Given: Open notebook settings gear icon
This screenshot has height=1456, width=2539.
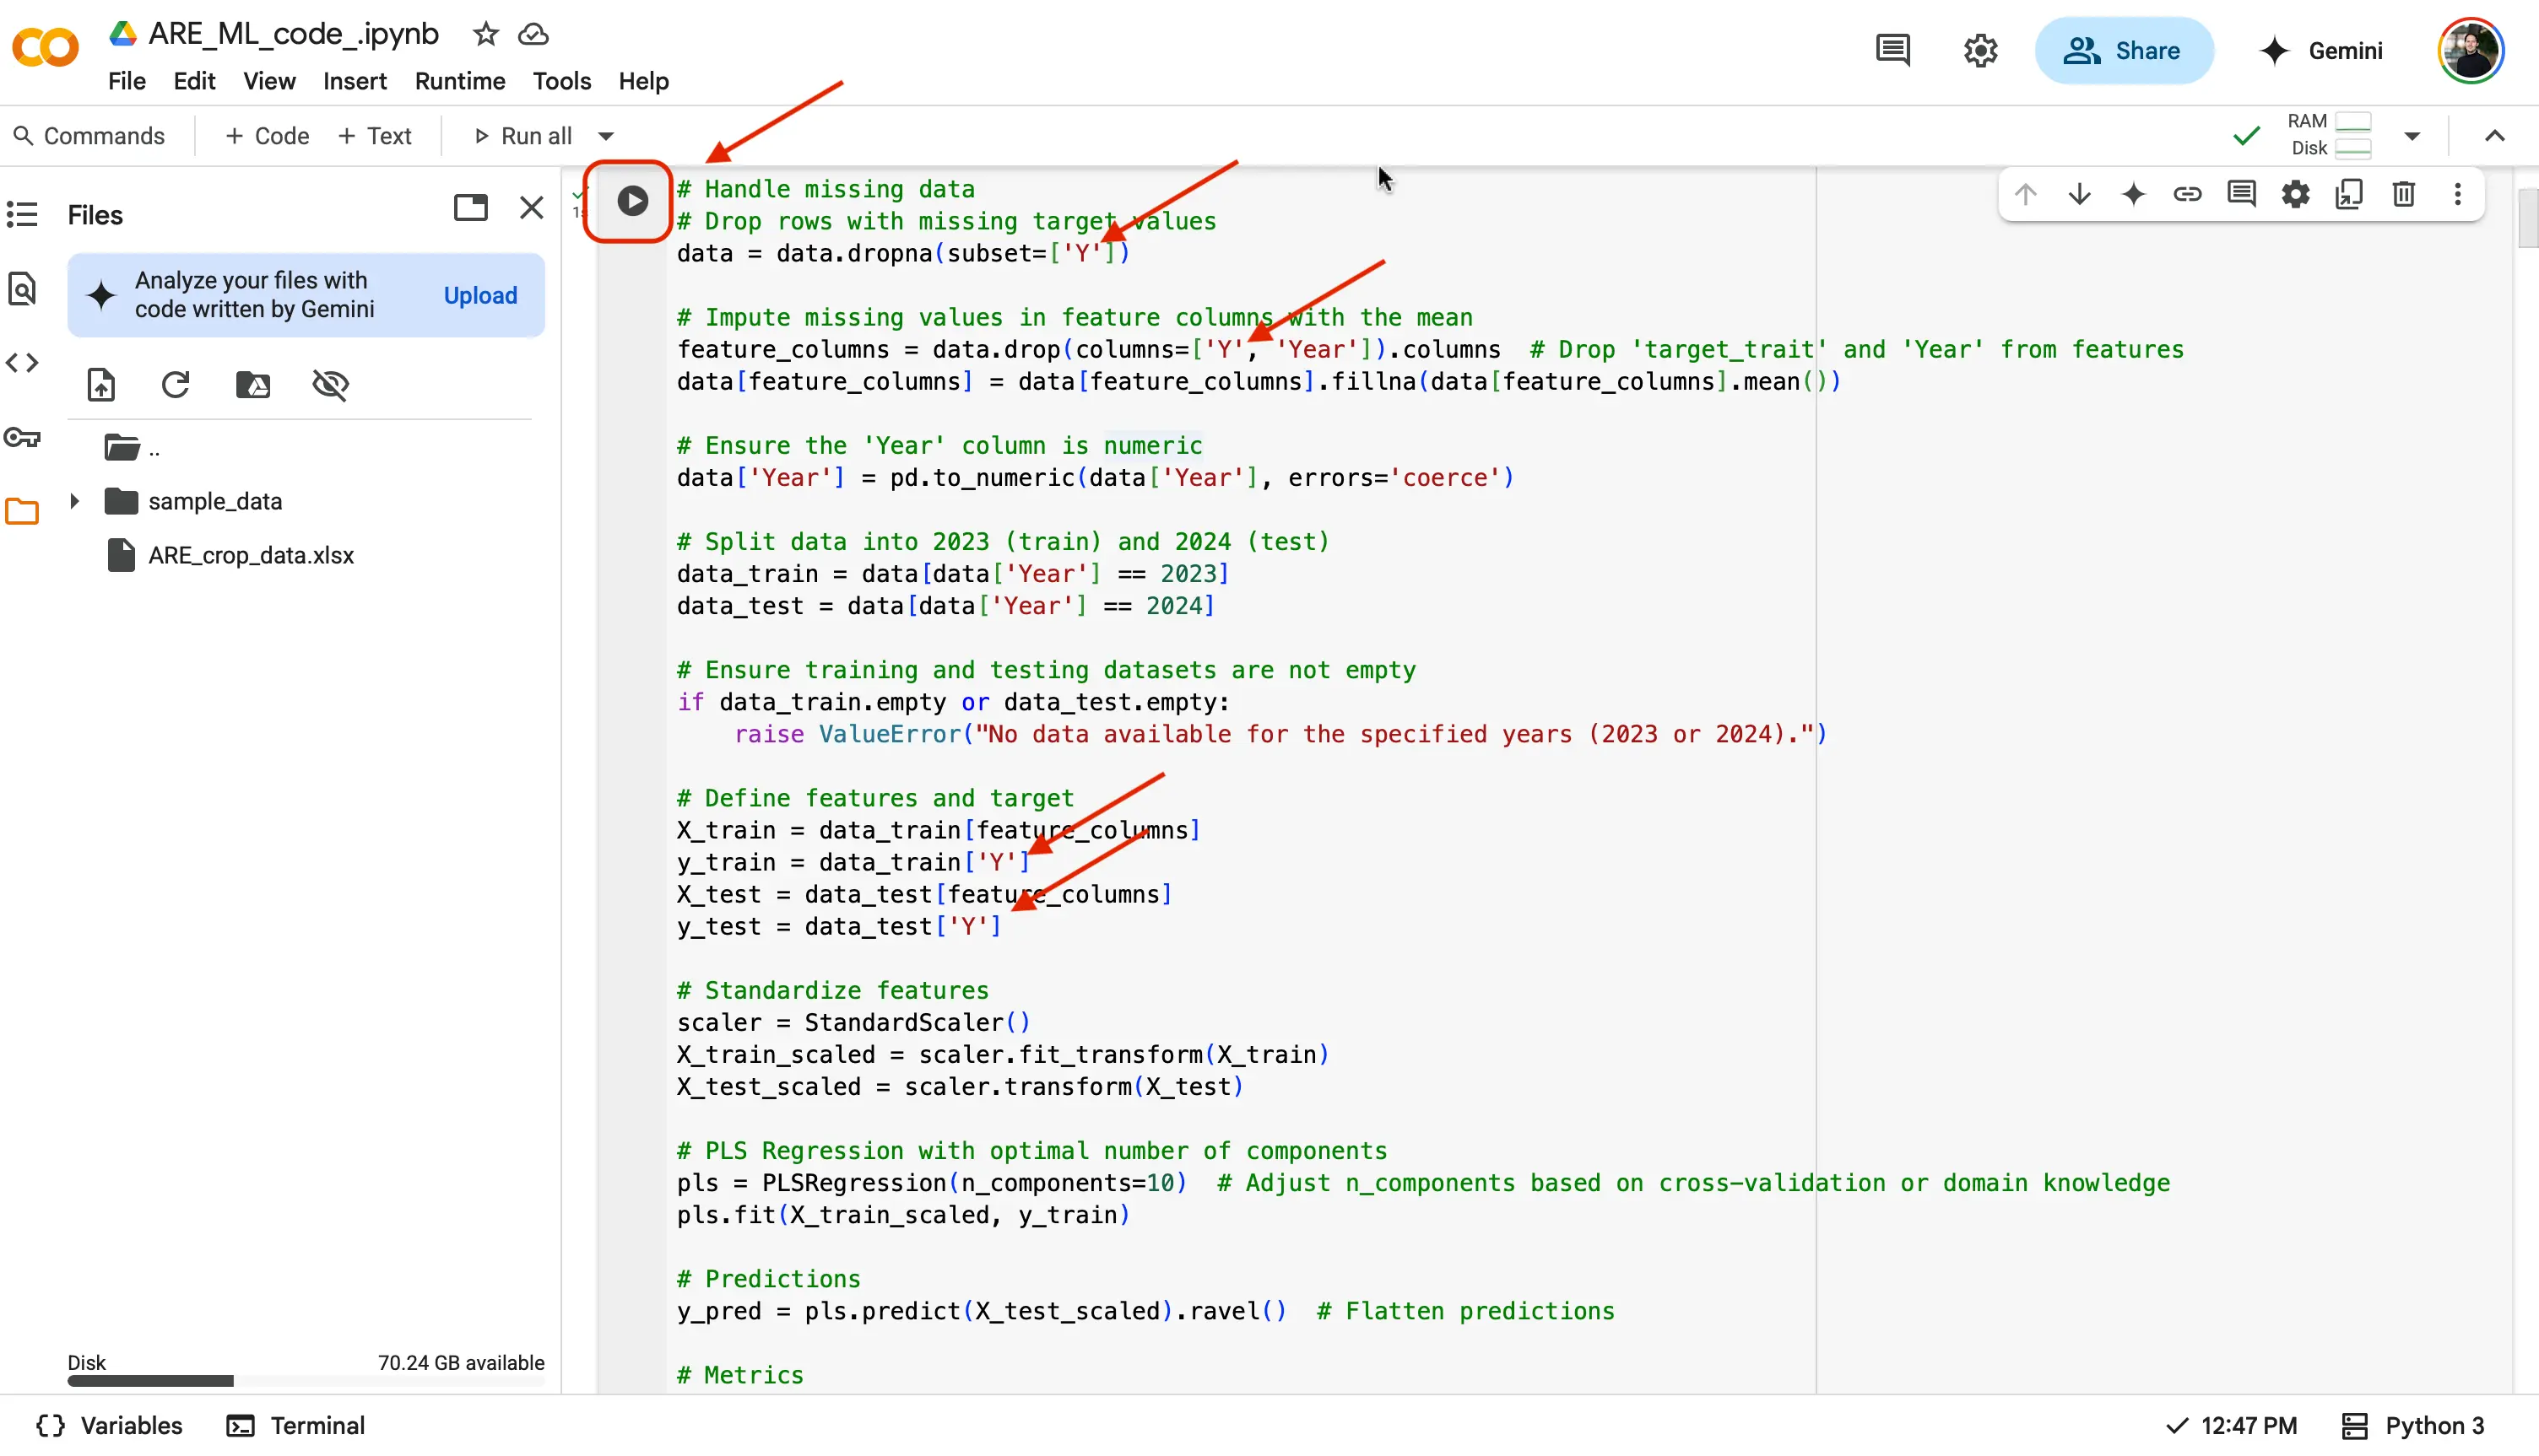Looking at the screenshot, I should (1979, 50).
